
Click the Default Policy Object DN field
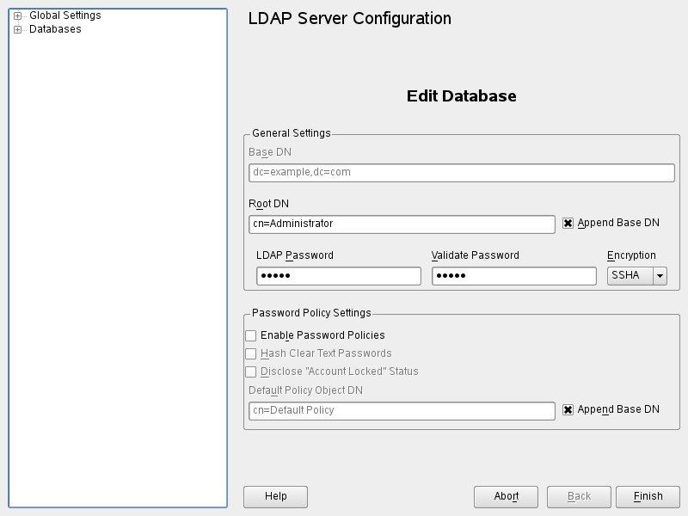(402, 411)
